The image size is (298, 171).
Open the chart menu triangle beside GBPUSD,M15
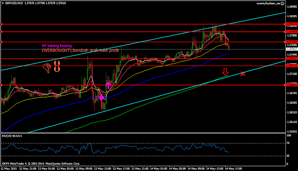[x=3, y=3]
